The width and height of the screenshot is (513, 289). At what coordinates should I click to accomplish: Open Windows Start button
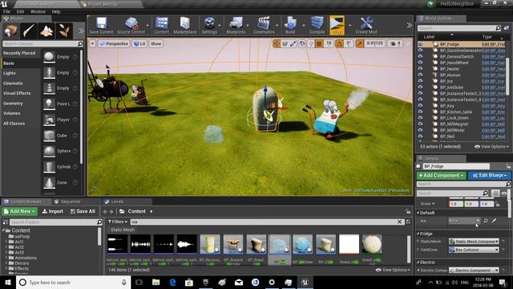coord(8,282)
